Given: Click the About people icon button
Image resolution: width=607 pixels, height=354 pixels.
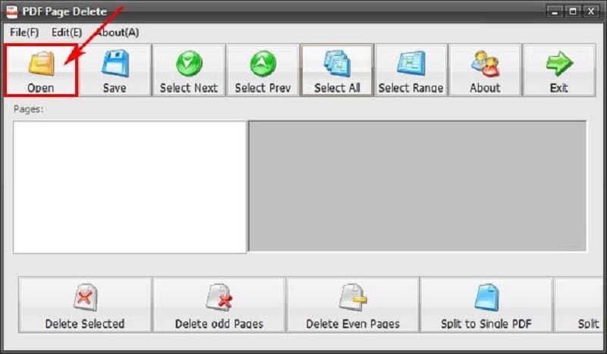Looking at the screenshot, I should click(x=485, y=70).
